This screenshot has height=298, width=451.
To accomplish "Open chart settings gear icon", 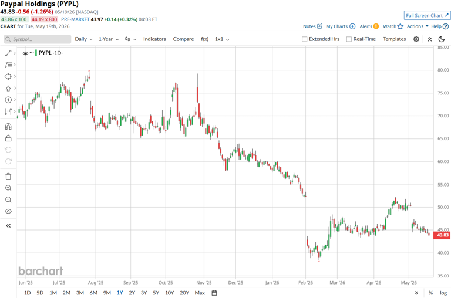I will click(x=416, y=39).
